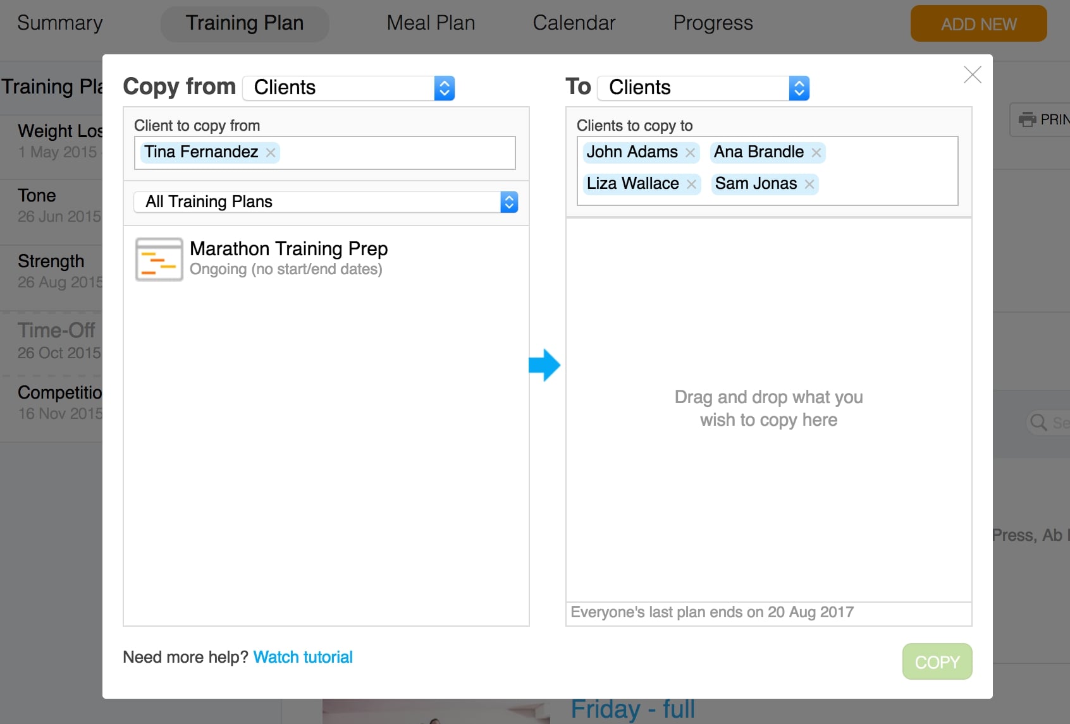Close the copy dialog

(972, 75)
